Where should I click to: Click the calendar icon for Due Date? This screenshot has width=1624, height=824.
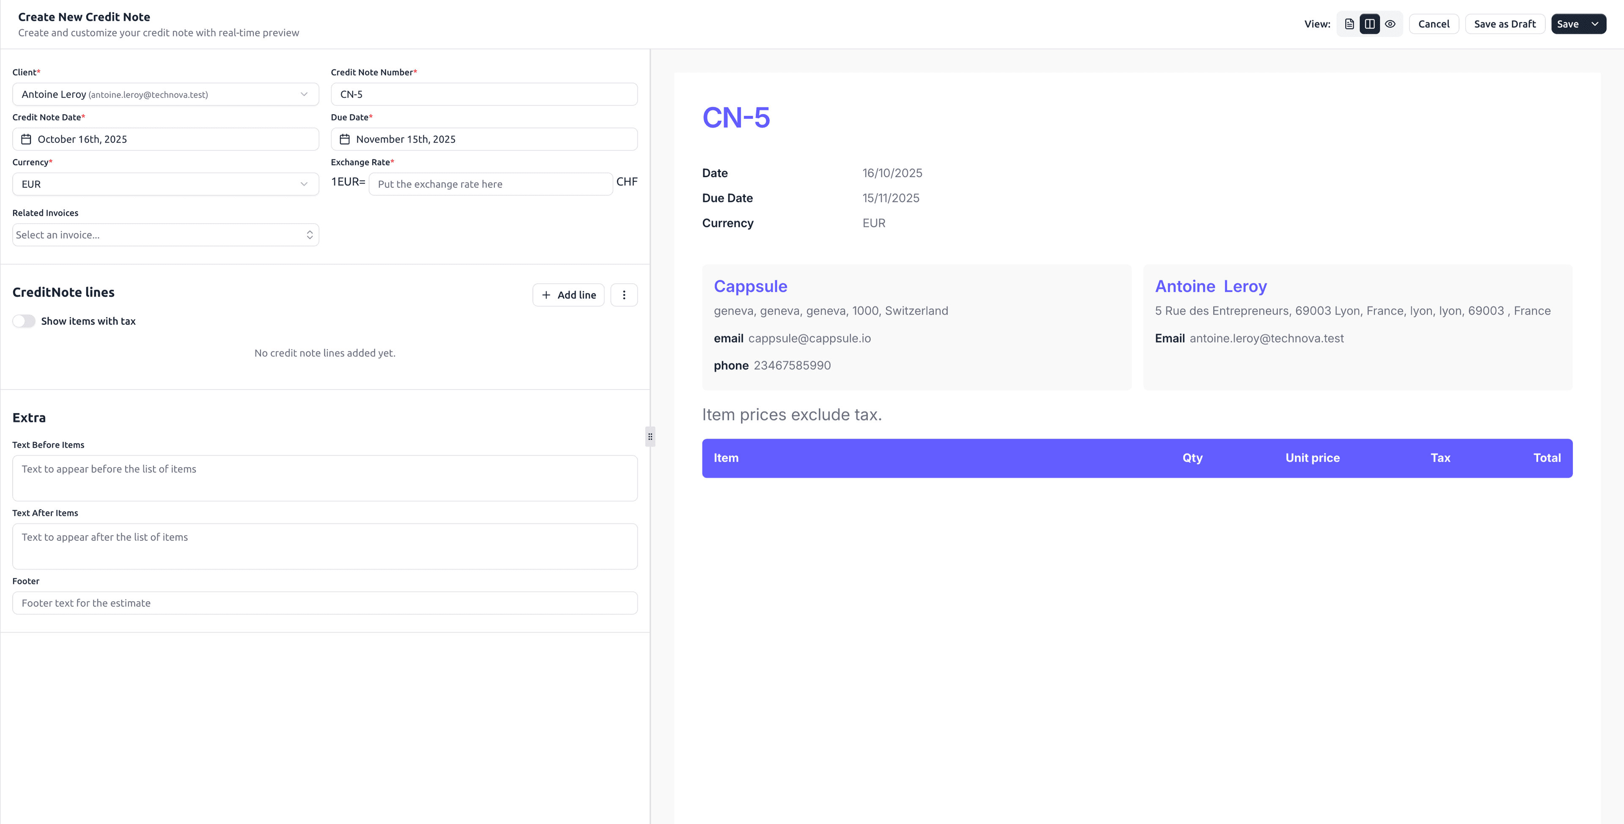click(x=344, y=139)
